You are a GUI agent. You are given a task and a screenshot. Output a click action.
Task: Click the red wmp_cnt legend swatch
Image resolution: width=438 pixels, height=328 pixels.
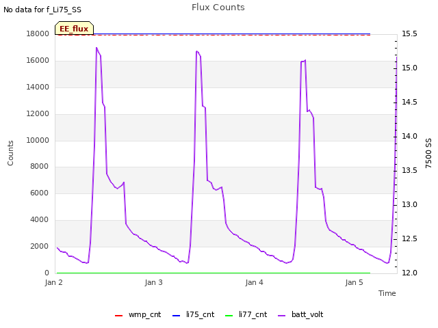[118, 316]
